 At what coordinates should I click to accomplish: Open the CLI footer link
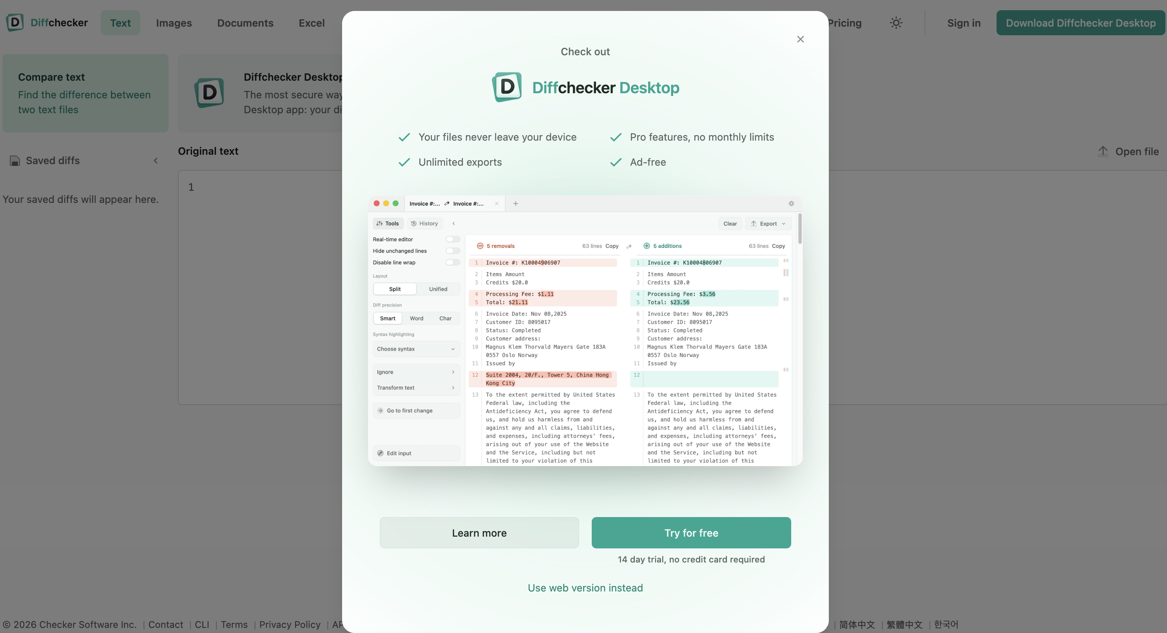pyautogui.click(x=202, y=624)
